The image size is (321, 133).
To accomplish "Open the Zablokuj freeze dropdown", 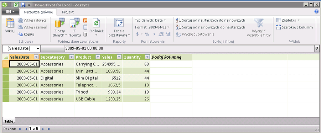I will 288,20.
